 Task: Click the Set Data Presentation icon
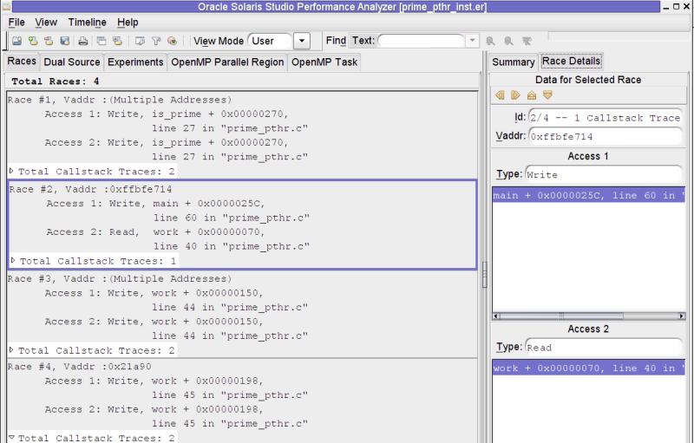click(140, 41)
